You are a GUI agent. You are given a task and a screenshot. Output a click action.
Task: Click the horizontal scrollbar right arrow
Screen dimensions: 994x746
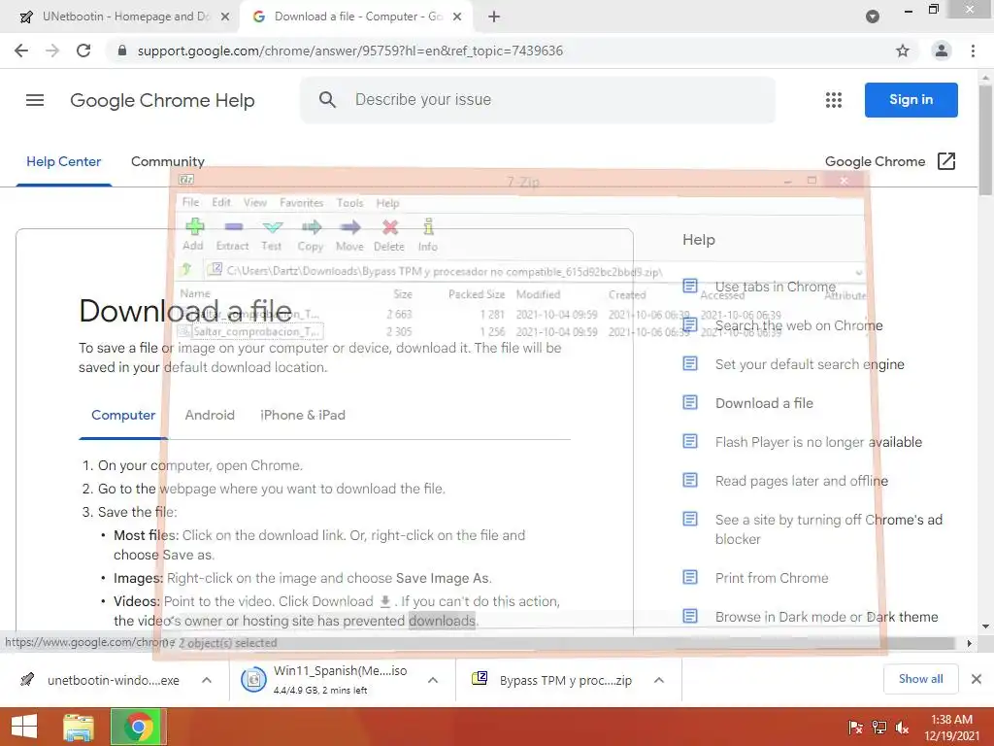pos(969,643)
